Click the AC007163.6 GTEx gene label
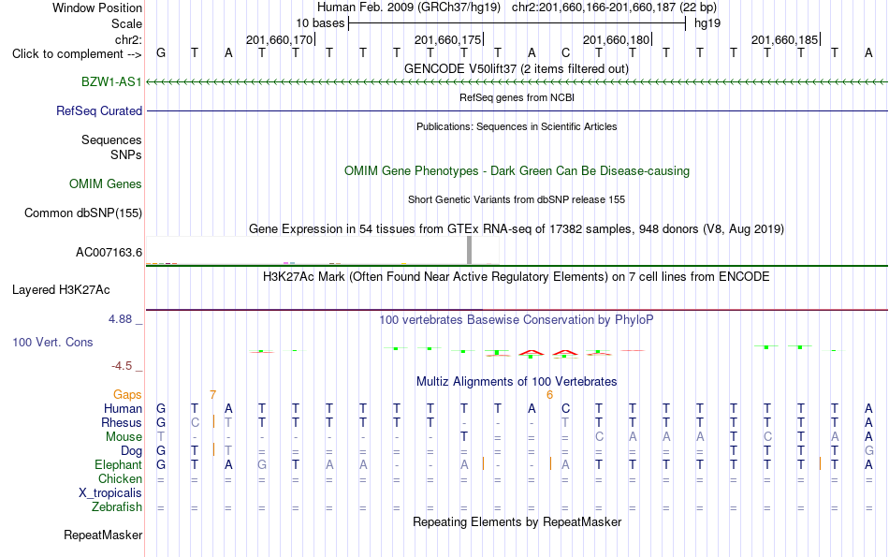Image resolution: width=889 pixels, height=557 pixels. (109, 253)
